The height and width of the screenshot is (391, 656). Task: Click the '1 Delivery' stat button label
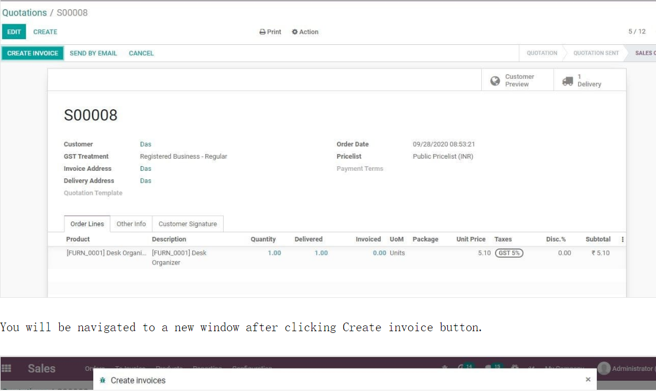[589, 80]
